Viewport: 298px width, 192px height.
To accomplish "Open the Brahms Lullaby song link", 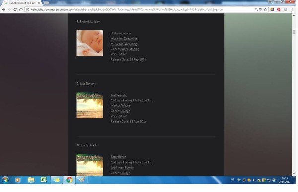I will 121,33.
